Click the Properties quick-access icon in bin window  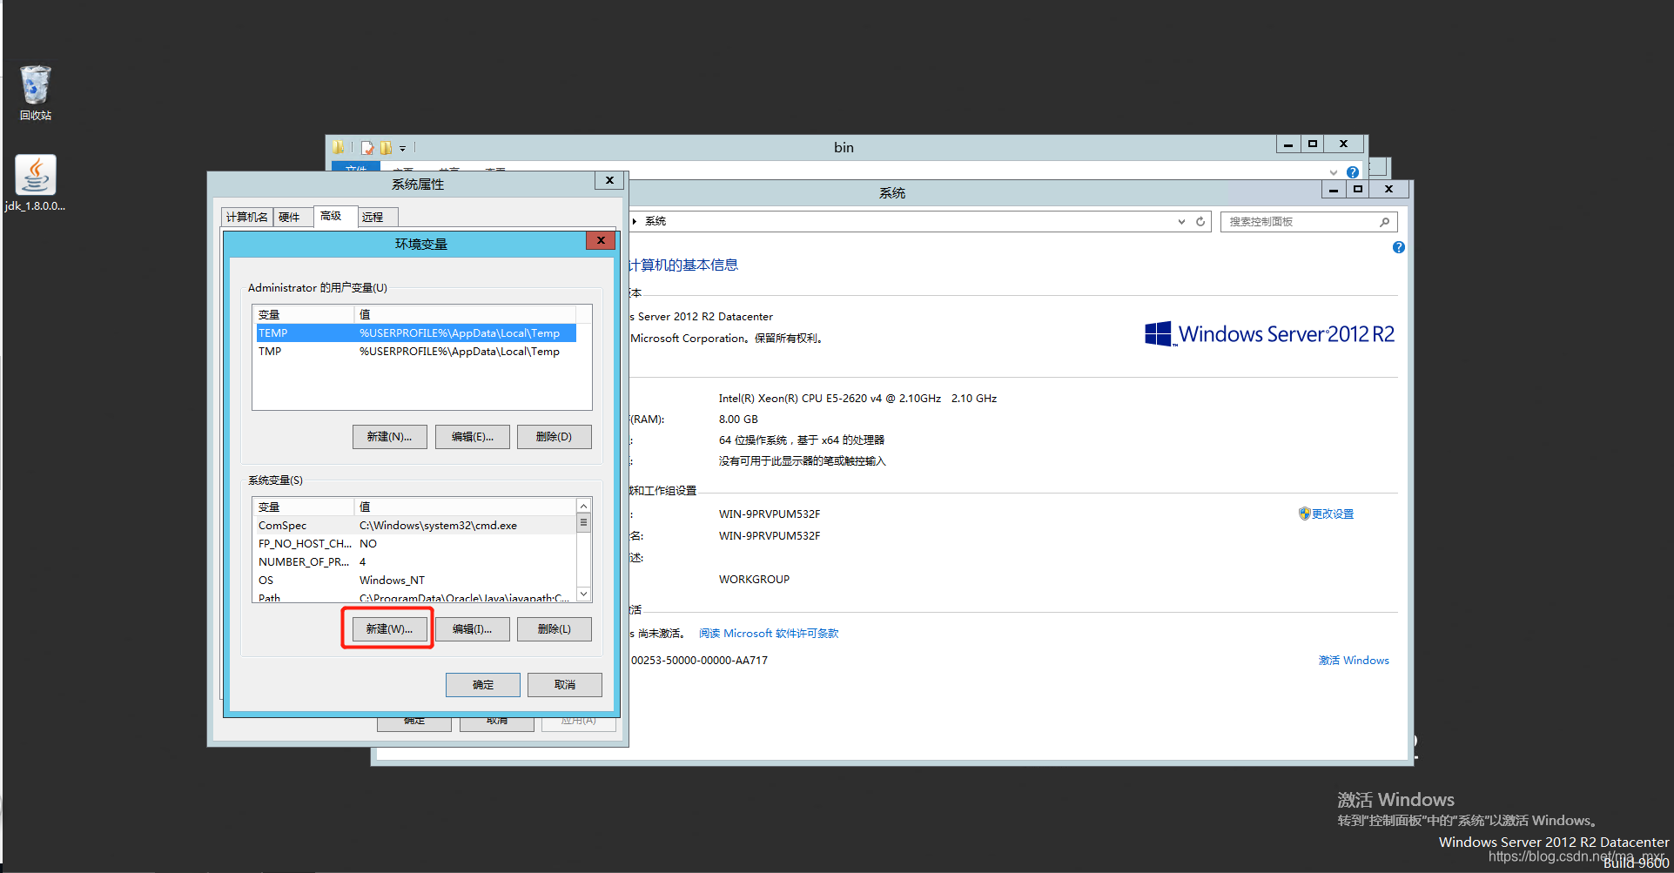pyautogui.click(x=367, y=148)
